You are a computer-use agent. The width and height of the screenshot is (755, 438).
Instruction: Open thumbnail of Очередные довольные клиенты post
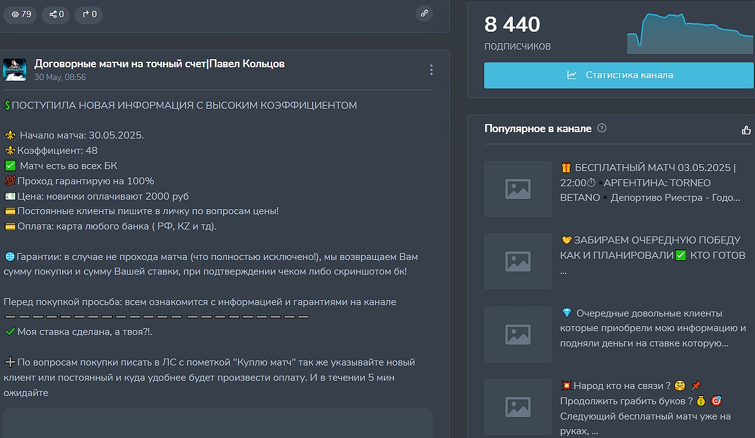[x=517, y=334]
